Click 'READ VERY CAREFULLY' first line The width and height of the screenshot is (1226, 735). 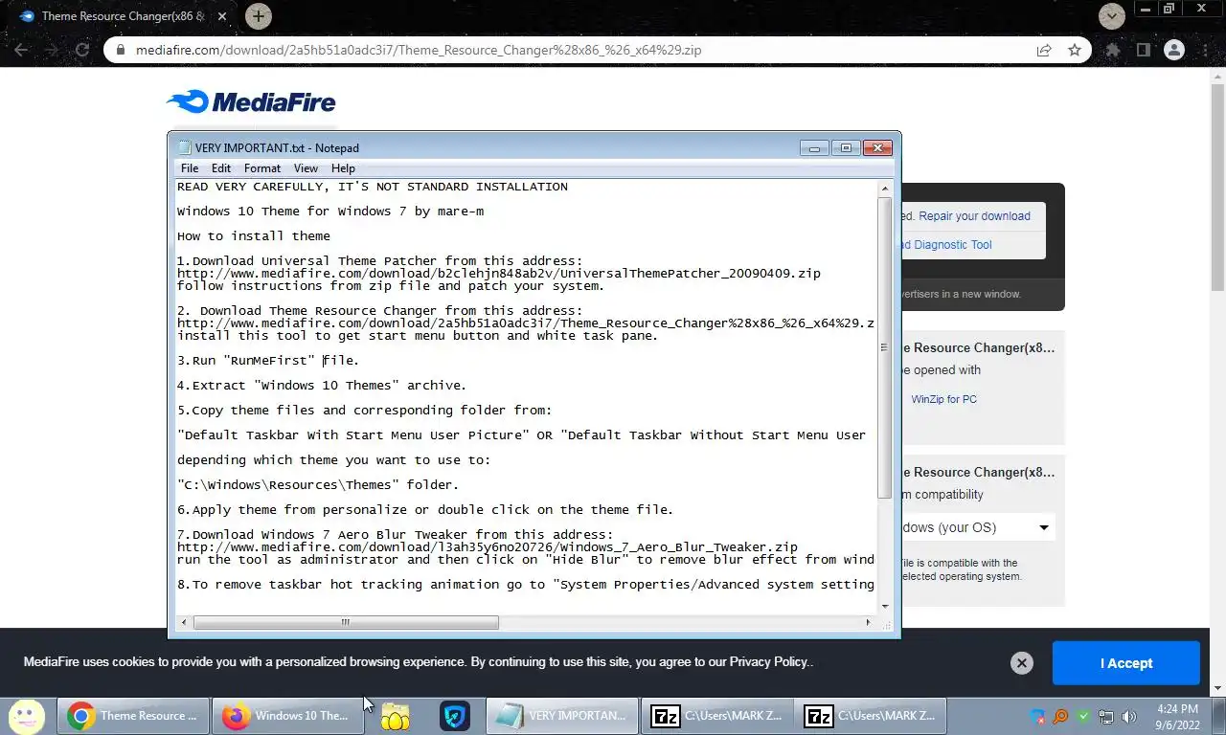coord(373,187)
